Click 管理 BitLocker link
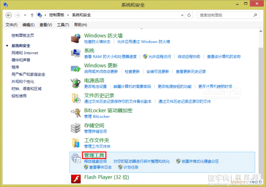Viewport: 266px width, 187px height. [x=97, y=116]
